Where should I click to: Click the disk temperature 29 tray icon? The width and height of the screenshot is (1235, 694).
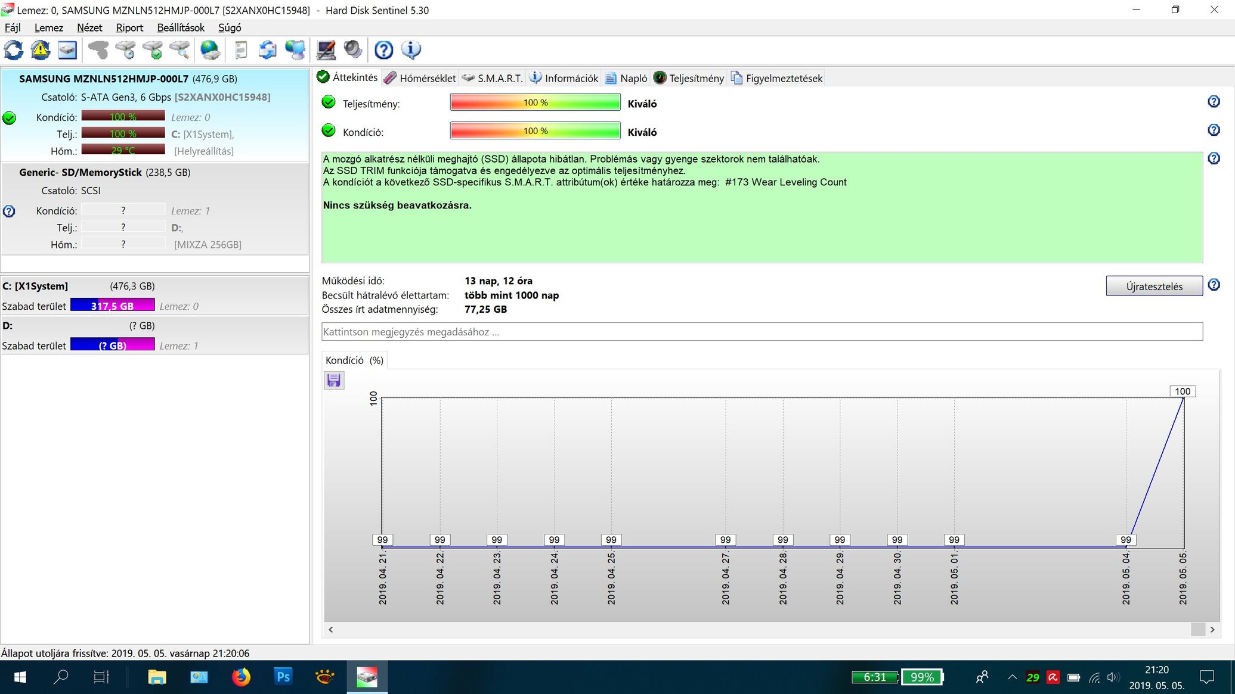(1033, 677)
